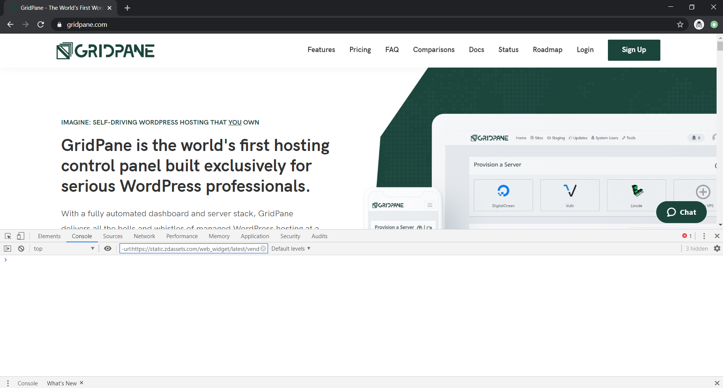Screen dimensions: 723x388
Task: Select the What's New drawer tab
Action: pos(62,383)
